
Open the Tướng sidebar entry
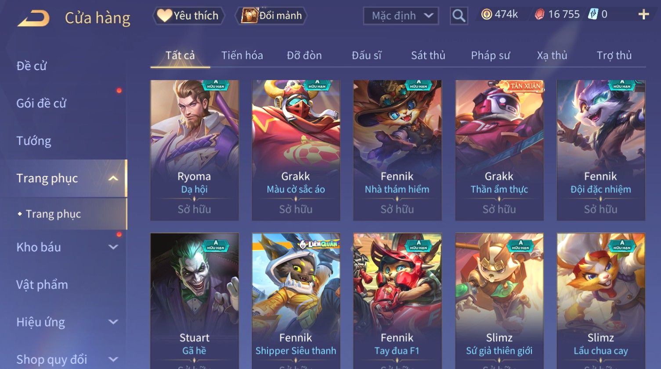(x=34, y=141)
